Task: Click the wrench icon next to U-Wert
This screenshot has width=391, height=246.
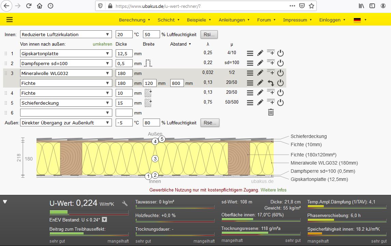Action: (125, 203)
